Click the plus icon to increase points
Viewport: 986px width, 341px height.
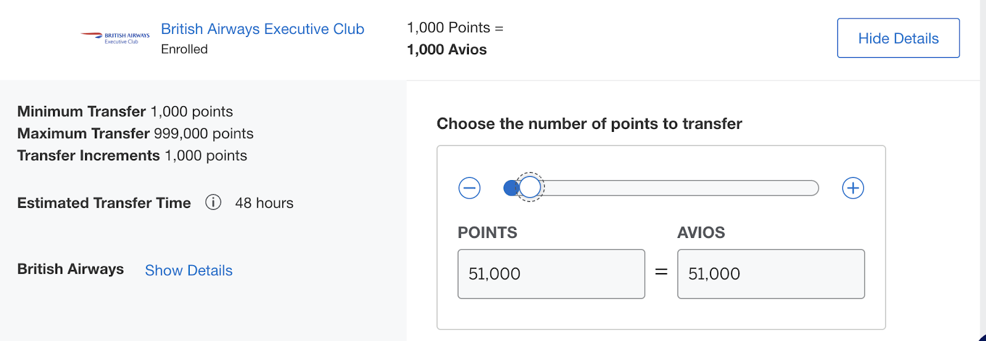point(853,188)
